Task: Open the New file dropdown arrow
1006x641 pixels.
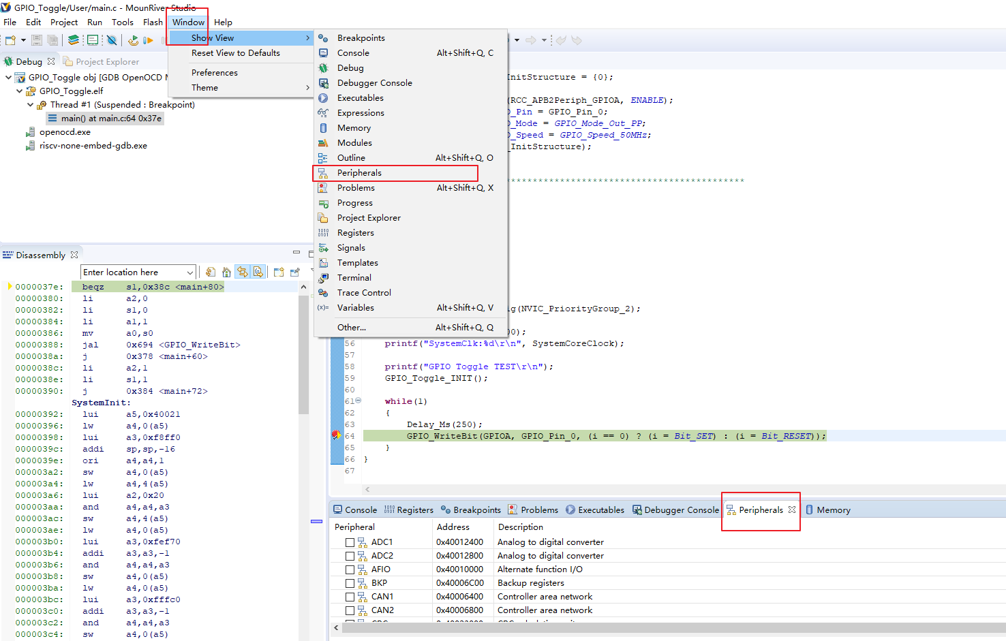Action: pyautogui.click(x=23, y=40)
